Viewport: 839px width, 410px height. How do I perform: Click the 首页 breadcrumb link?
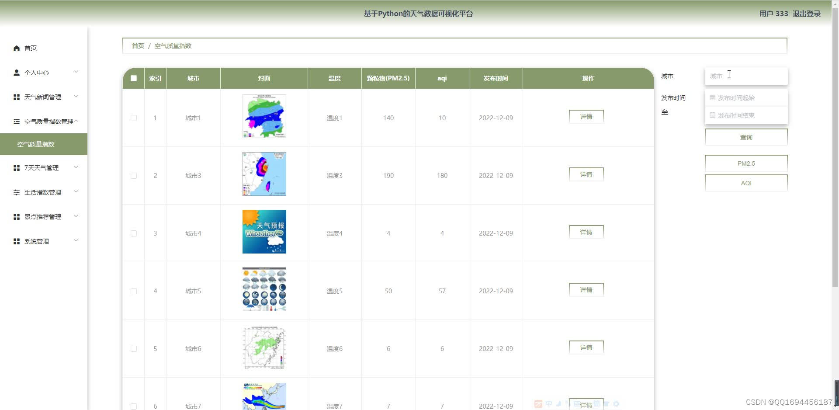coord(138,46)
